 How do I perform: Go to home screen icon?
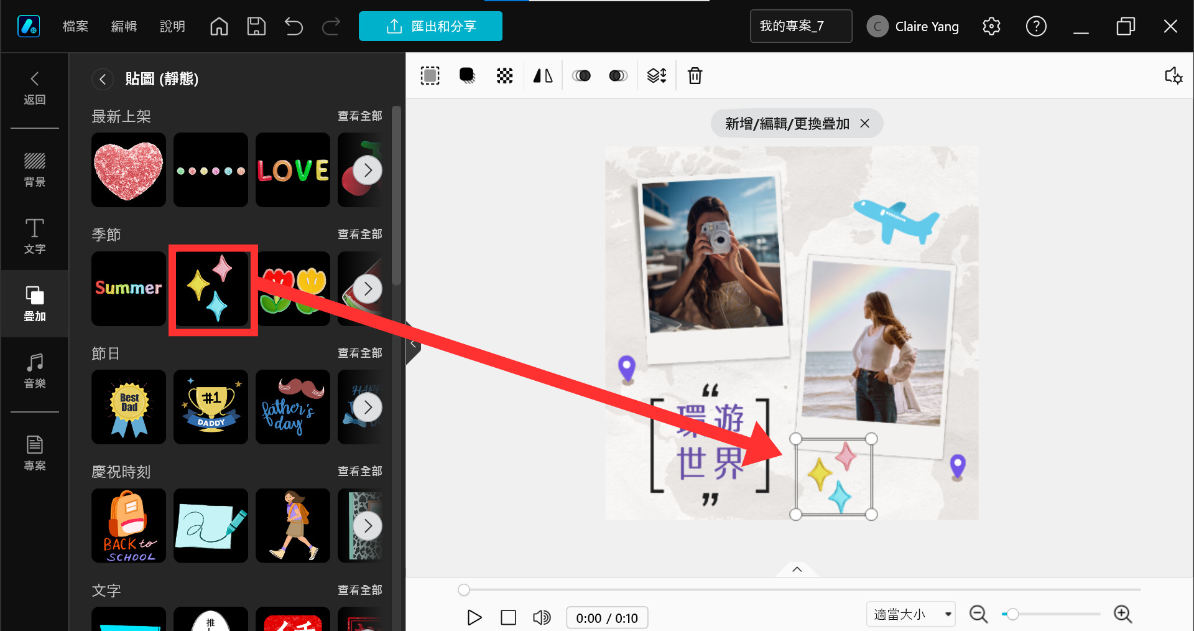pos(219,26)
